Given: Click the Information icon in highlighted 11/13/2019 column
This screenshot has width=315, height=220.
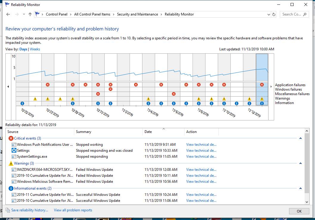Looking at the screenshot, I should tap(262, 103).
